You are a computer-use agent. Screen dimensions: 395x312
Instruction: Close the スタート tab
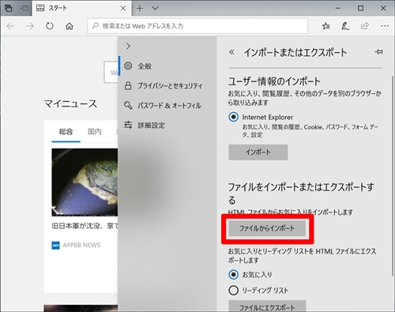(123, 9)
